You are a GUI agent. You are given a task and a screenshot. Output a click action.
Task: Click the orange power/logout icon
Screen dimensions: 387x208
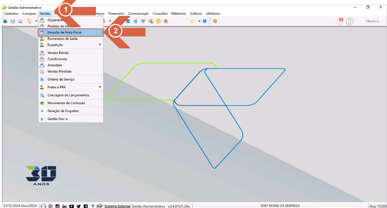point(215,21)
